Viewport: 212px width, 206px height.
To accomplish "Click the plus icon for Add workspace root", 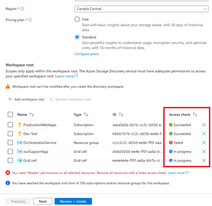I will [x=10, y=99].
